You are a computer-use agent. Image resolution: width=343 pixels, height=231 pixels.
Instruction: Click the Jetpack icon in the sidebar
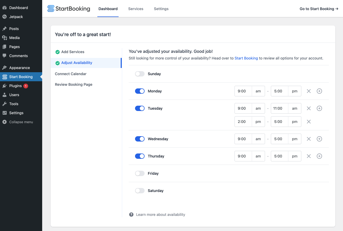pos(5,17)
